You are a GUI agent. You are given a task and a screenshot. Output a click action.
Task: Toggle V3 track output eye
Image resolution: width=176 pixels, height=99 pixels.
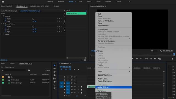click(x=75, y=77)
